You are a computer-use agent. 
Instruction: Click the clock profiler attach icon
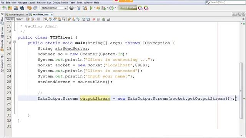tap(111, 8)
